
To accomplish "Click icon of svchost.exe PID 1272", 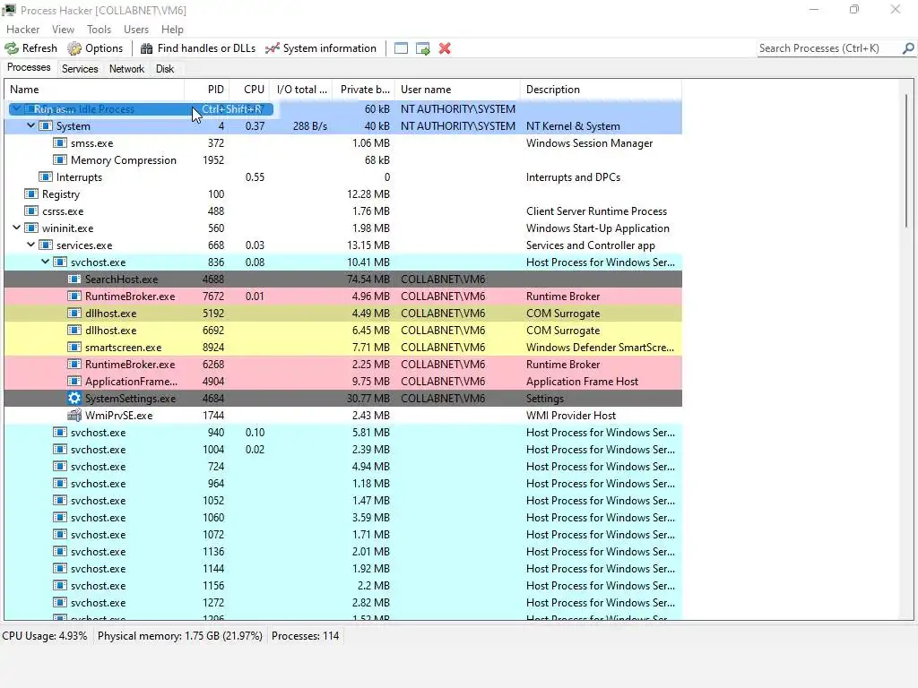I will (60, 603).
